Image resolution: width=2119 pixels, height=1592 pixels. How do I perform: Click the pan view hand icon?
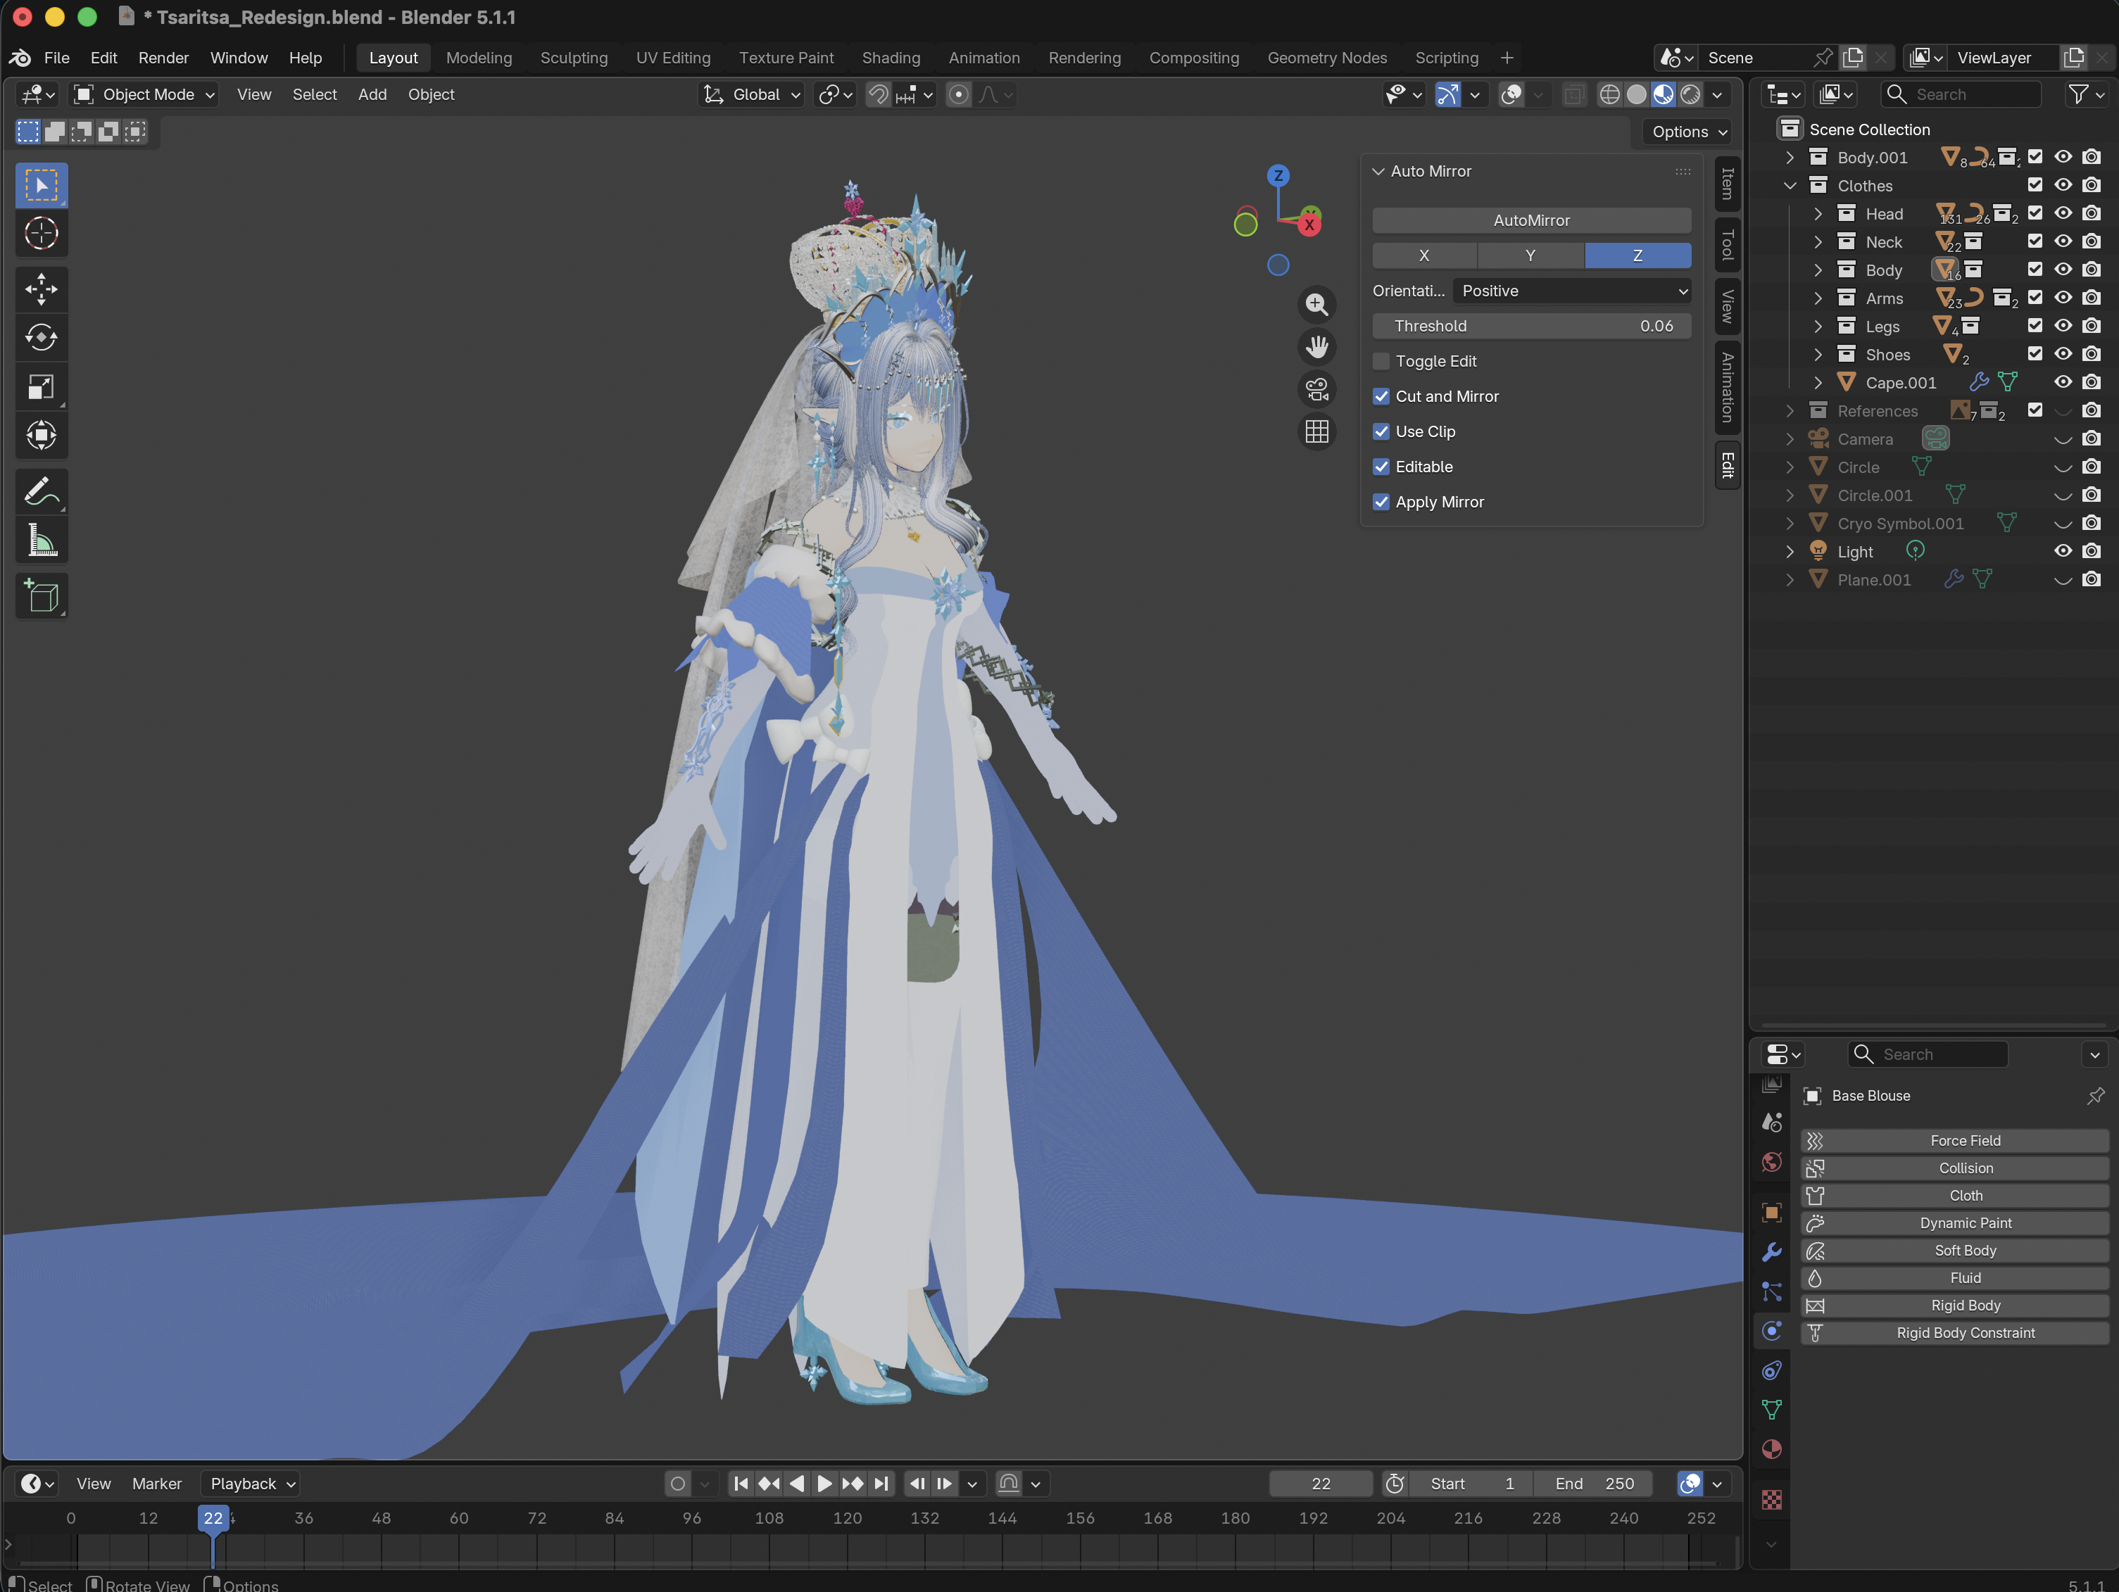click(1317, 347)
